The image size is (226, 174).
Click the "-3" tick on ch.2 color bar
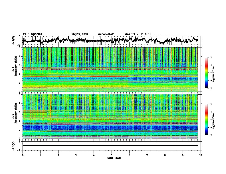[211, 104]
